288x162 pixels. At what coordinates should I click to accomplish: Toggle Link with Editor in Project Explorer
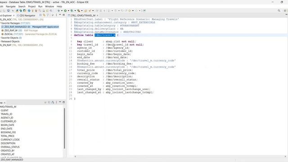44,15
